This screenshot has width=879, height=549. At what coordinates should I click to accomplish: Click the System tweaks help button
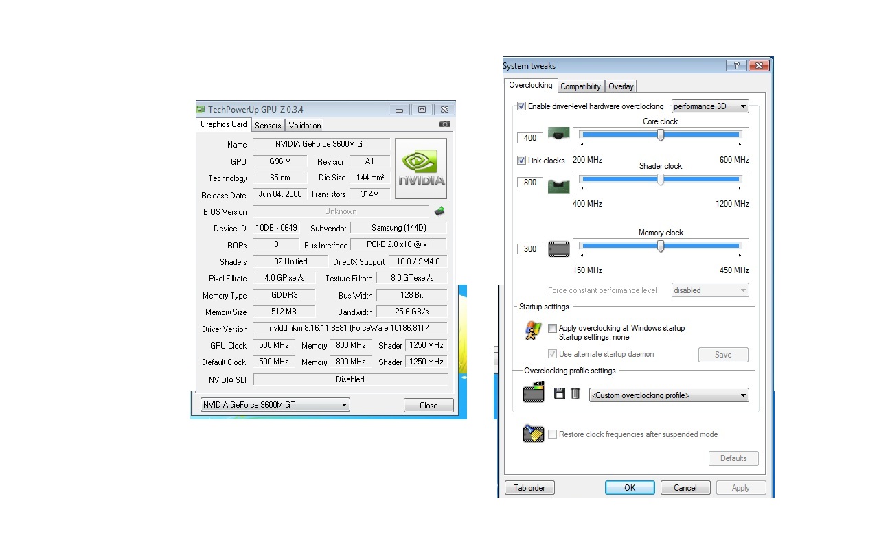(735, 66)
